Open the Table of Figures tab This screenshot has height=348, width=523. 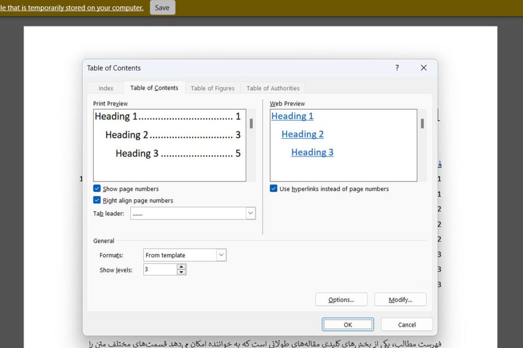click(213, 88)
